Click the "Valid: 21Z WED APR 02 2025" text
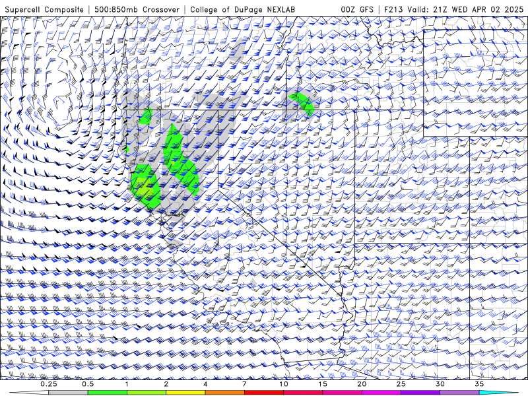 [465, 9]
